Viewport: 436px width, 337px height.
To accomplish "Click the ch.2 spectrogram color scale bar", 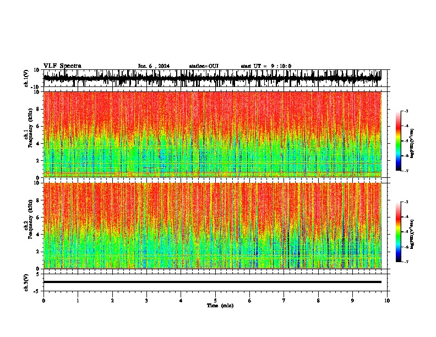I will (x=398, y=232).
